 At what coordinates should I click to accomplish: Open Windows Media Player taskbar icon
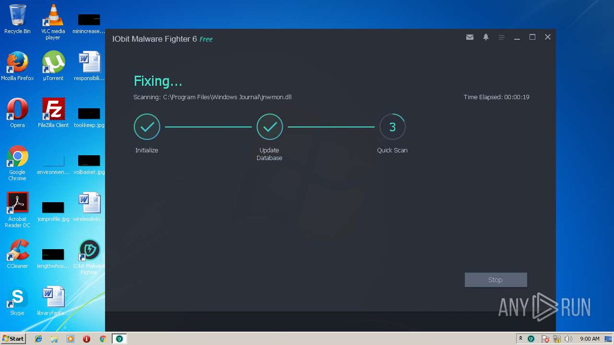71,339
